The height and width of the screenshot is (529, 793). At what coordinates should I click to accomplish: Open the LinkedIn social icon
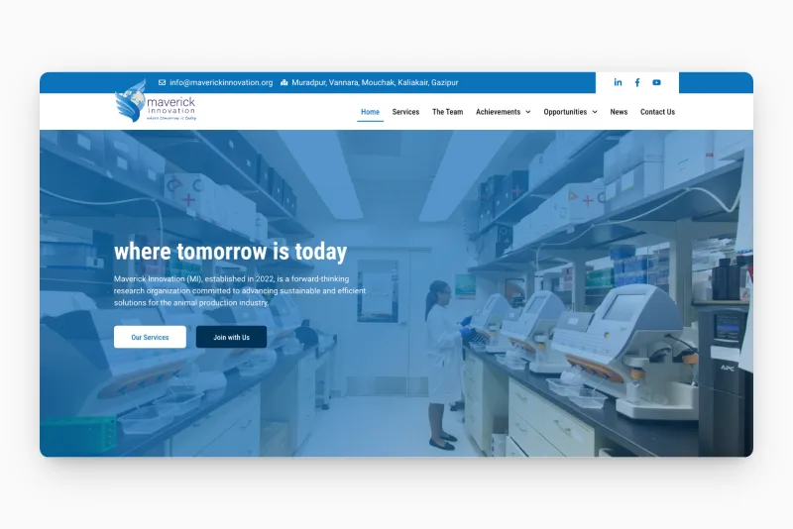[x=618, y=82]
